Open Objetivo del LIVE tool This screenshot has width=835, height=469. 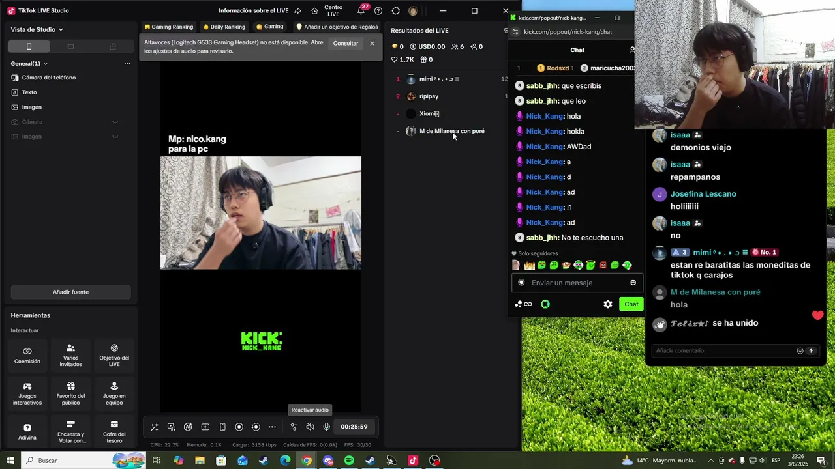114,355
